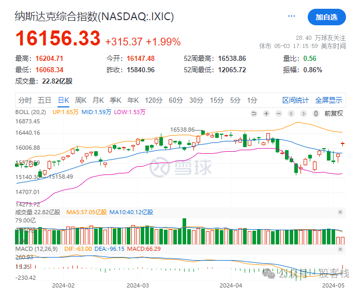Switch to the 分时 chart tab

(25, 100)
